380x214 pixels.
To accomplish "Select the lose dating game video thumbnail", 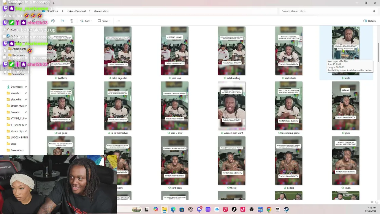I will (289, 106).
